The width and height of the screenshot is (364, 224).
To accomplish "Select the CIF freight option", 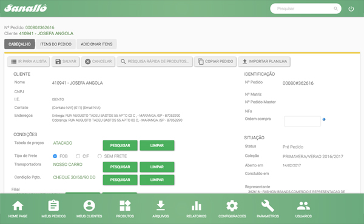I will [78, 156].
